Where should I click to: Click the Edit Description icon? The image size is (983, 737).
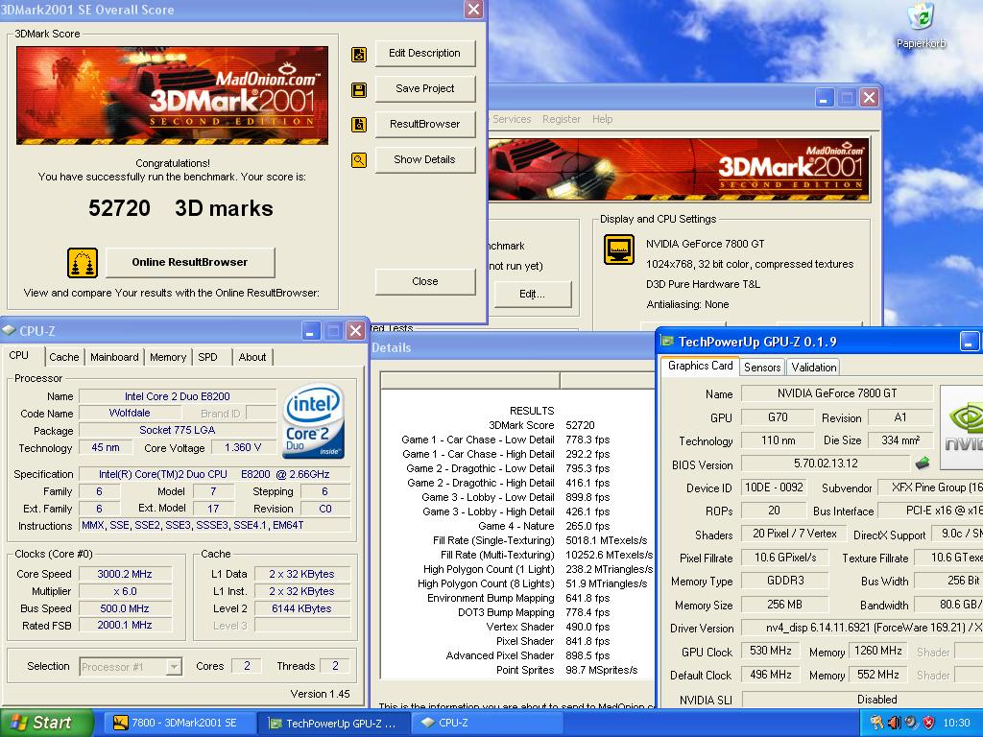click(359, 55)
